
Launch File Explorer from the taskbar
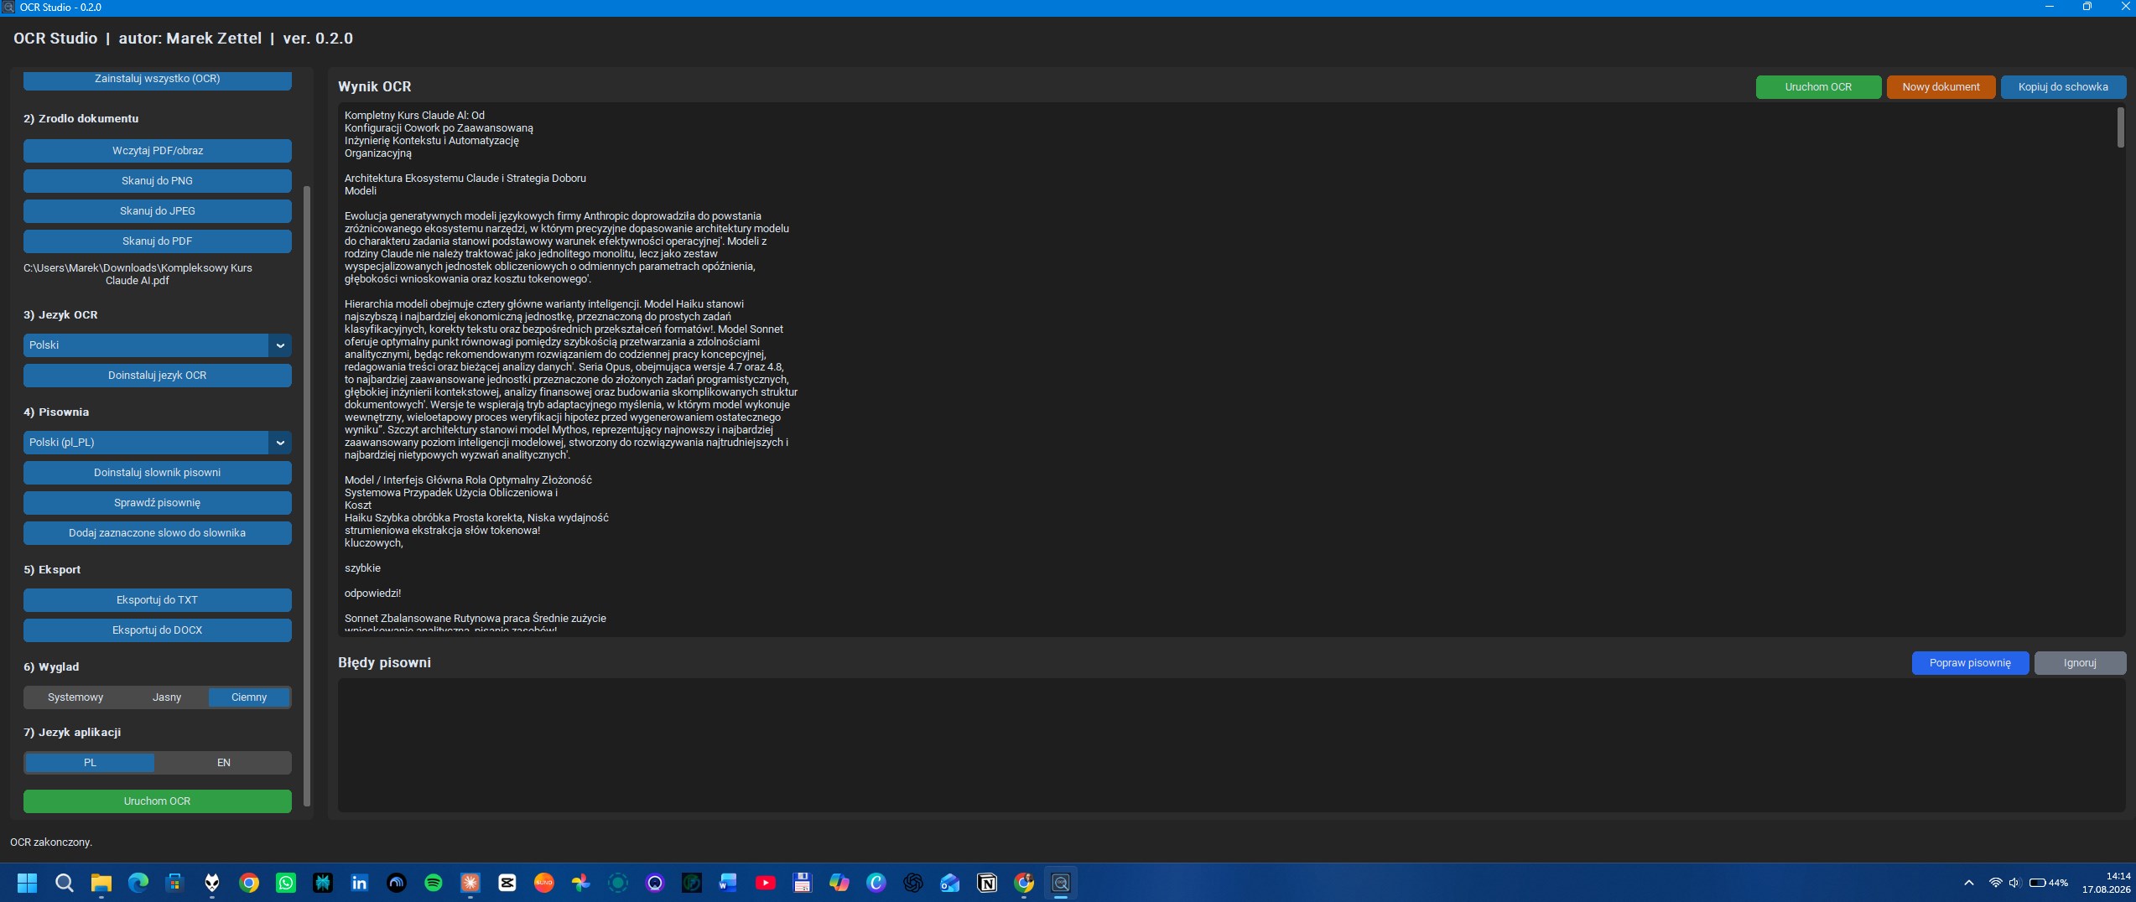pos(101,883)
